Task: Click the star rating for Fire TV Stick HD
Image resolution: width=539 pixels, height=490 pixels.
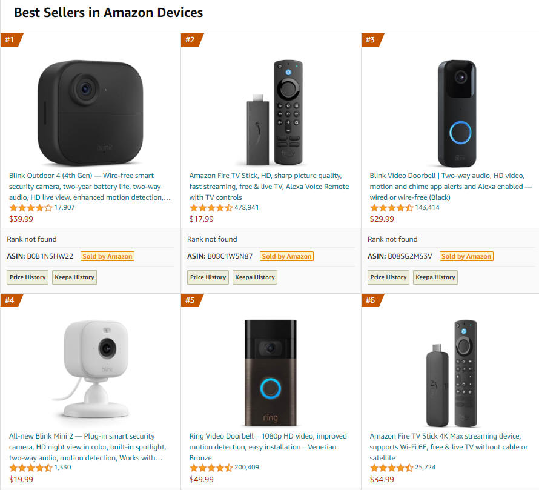Action: coord(211,208)
